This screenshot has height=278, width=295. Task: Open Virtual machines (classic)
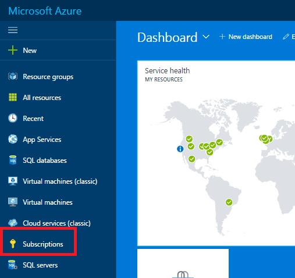tap(60, 181)
